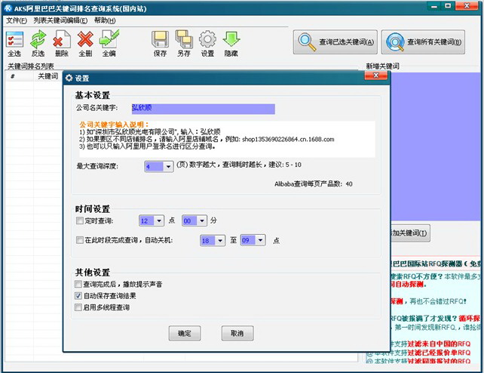The height and width of the screenshot is (373, 484).
Task: Close the 设置 dialog with the red X
Action: (x=375, y=76)
